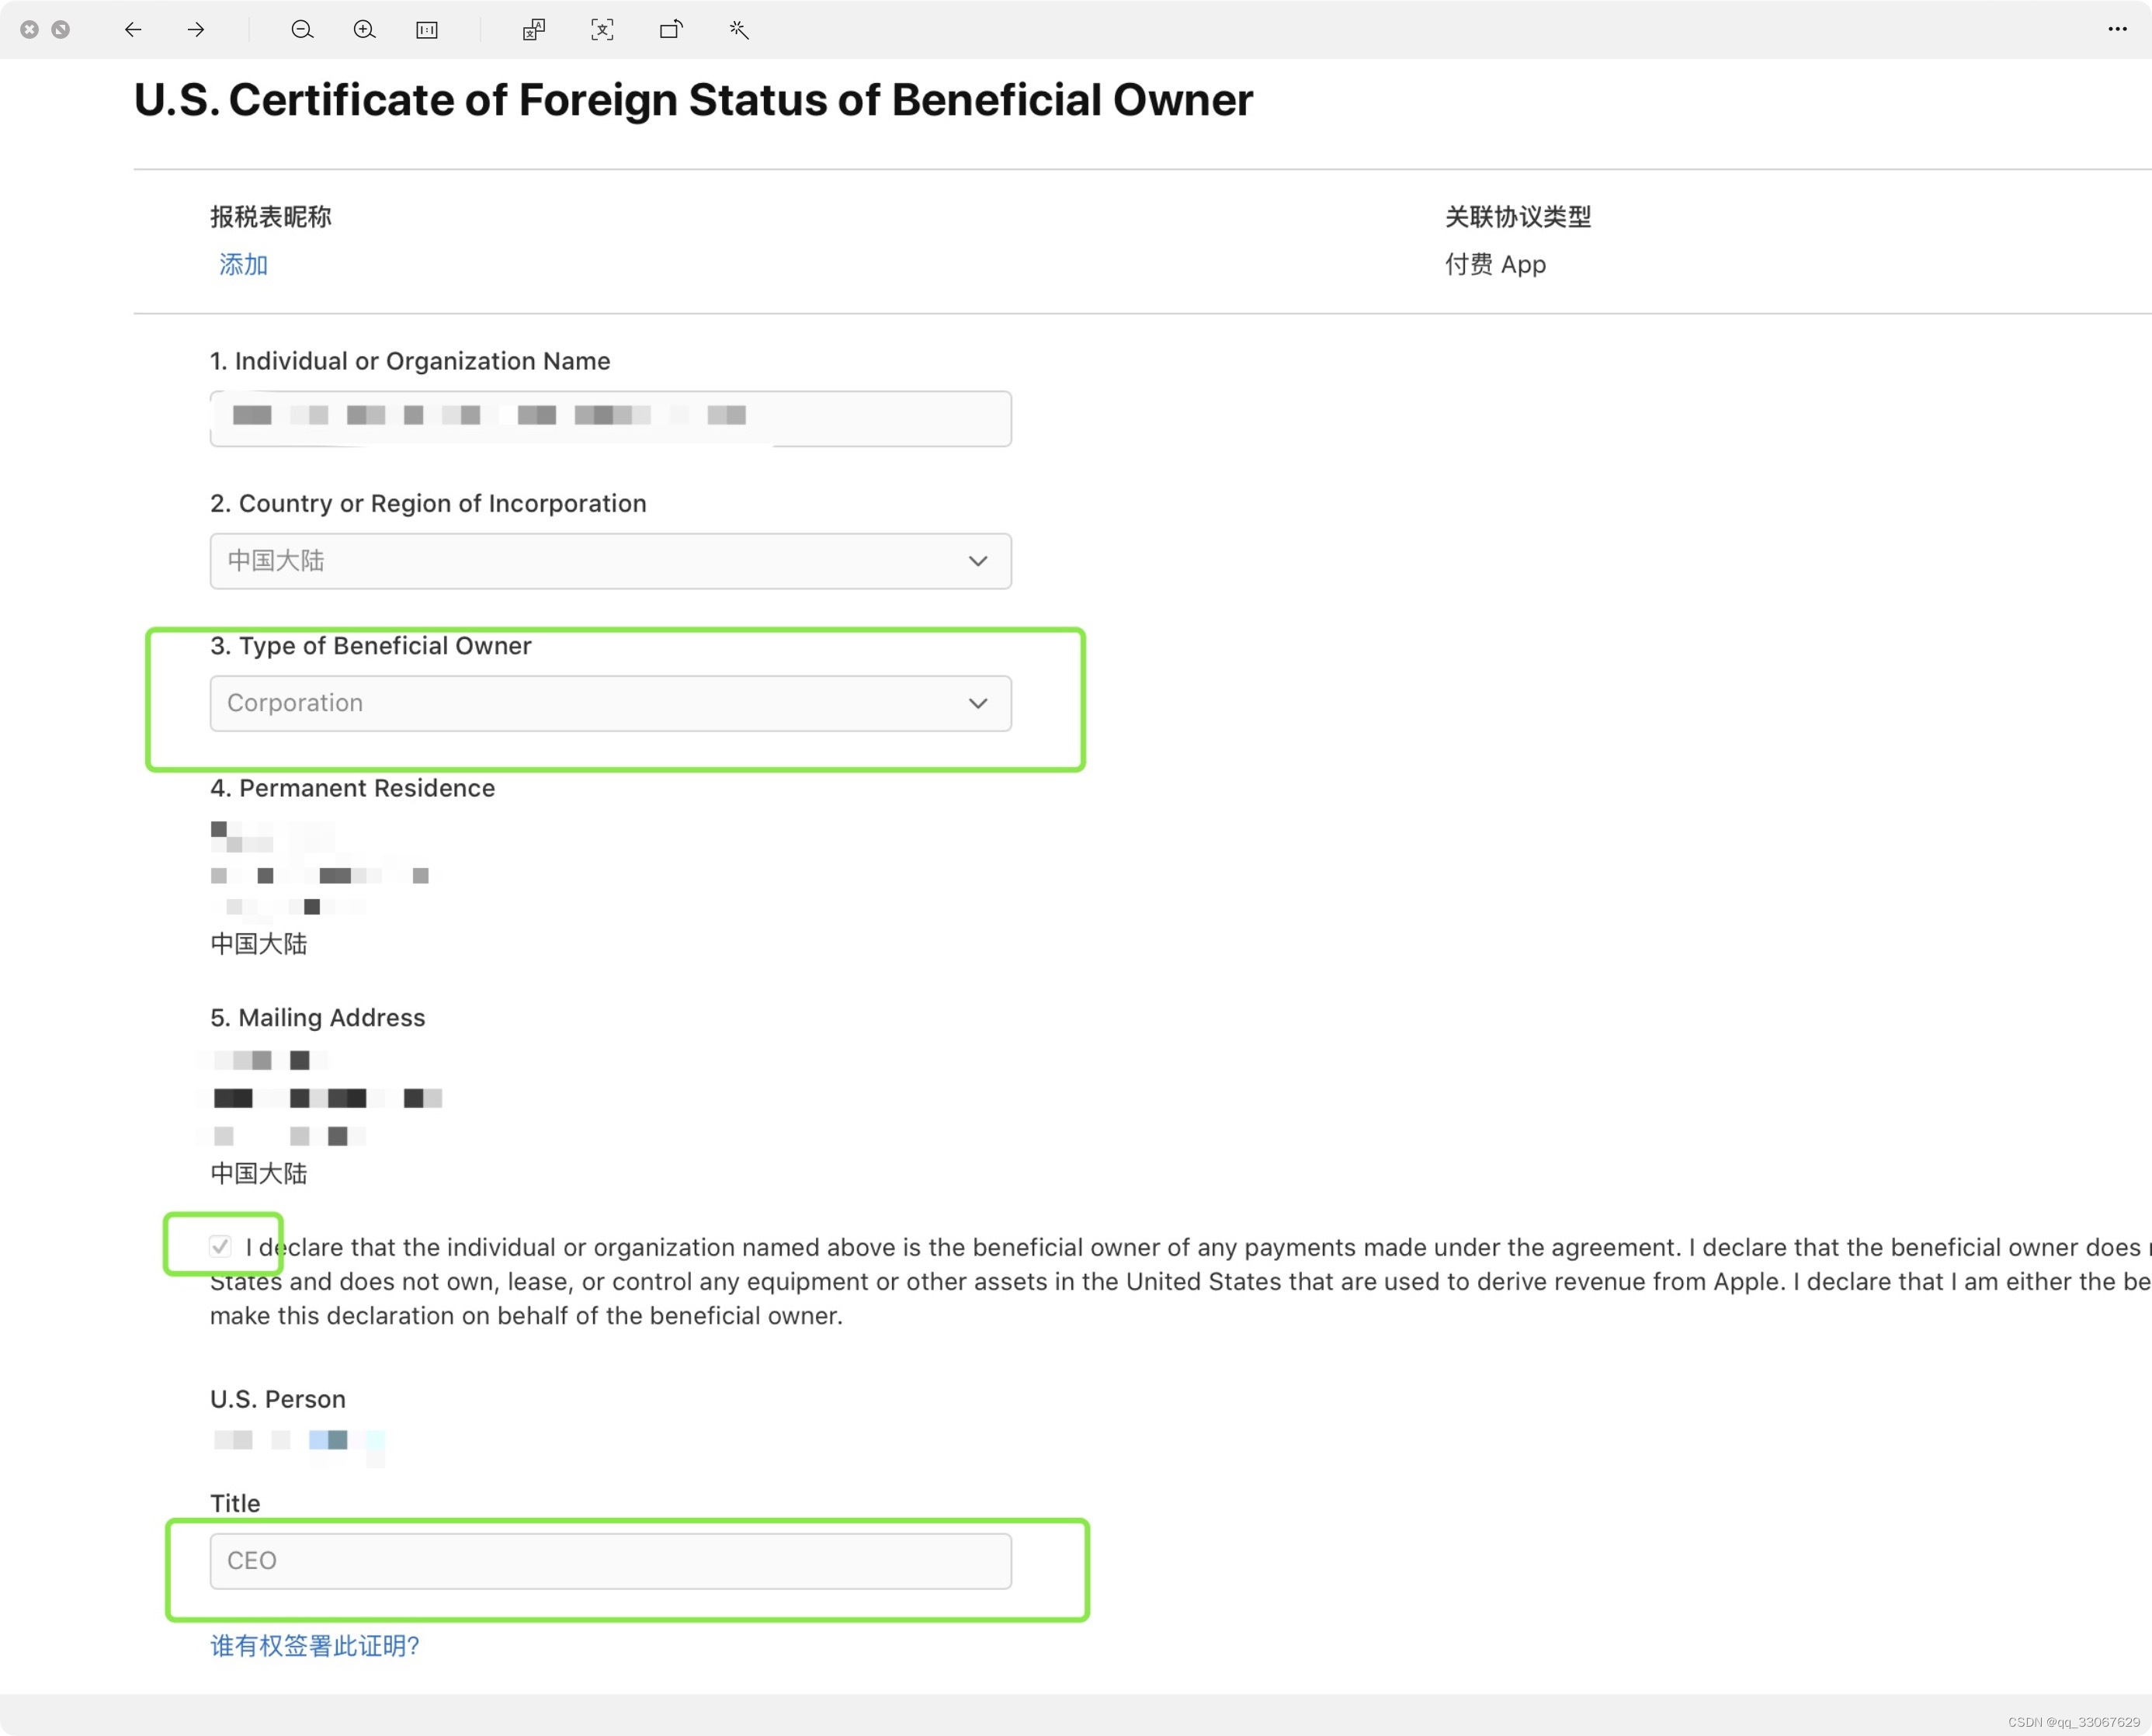
Task: Click the 谁有权签署此证明? link
Action: (315, 1645)
